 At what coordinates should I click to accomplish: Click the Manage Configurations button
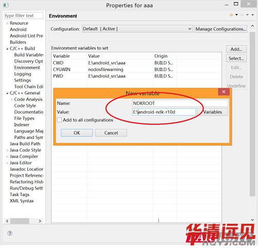pos(221,29)
